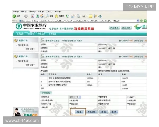This screenshot has height=127, width=159.
Task: Click the 商品名称 column header
Action: [x=52, y=74]
